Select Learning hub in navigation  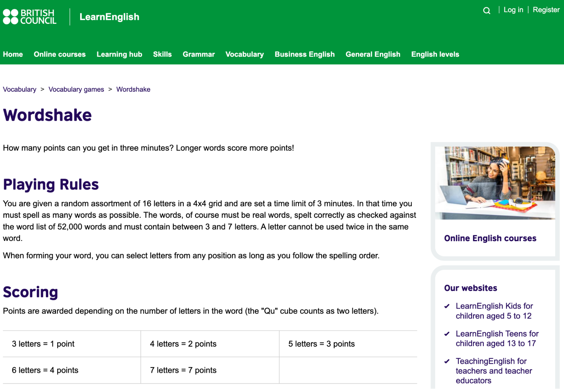pyautogui.click(x=119, y=54)
